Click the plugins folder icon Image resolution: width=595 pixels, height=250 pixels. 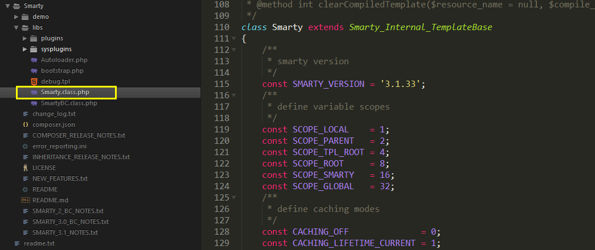pyautogui.click(x=34, y=38)
